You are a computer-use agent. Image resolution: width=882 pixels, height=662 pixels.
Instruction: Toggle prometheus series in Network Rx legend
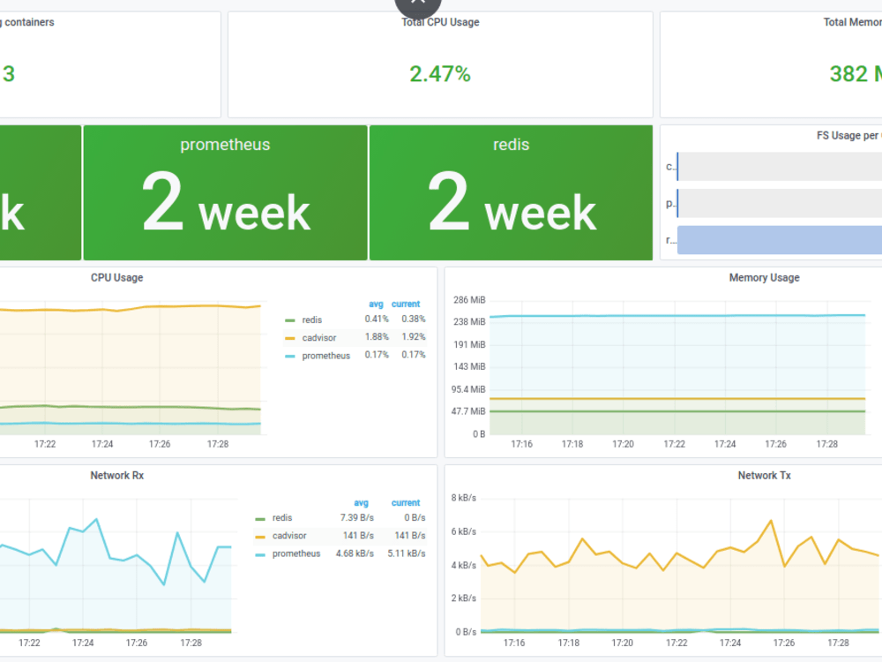296,554
